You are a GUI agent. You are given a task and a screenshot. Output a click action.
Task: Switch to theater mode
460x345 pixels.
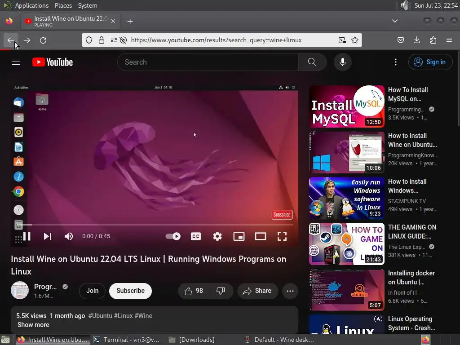click(261, 236)
